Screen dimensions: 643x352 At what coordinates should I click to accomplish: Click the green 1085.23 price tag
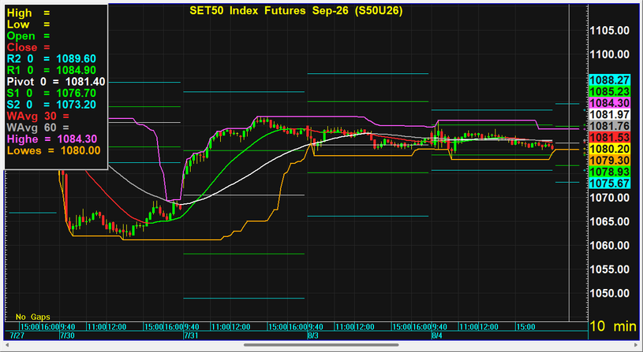[609, 91]
